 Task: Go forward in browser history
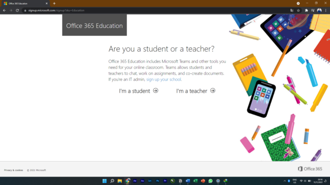(10, 10)
